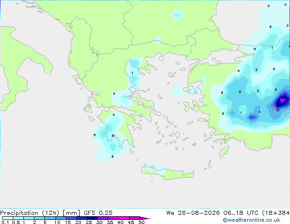
Task: Select the 0.5–1 mm legend swatch
Action: click(x=18, y=218)
